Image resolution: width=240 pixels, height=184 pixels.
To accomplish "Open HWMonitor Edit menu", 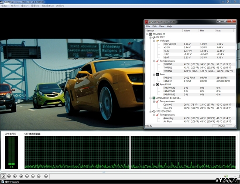I will (x=154, y=27).
